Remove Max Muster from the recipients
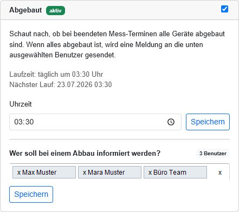This screenshot has width=239, height=212. 19,173
